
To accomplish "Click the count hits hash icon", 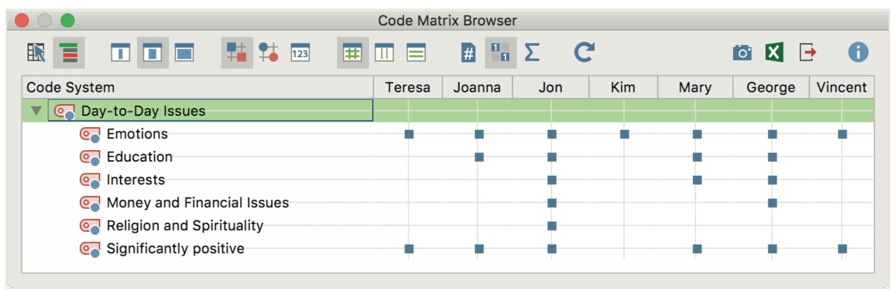I will click(468, 53).
